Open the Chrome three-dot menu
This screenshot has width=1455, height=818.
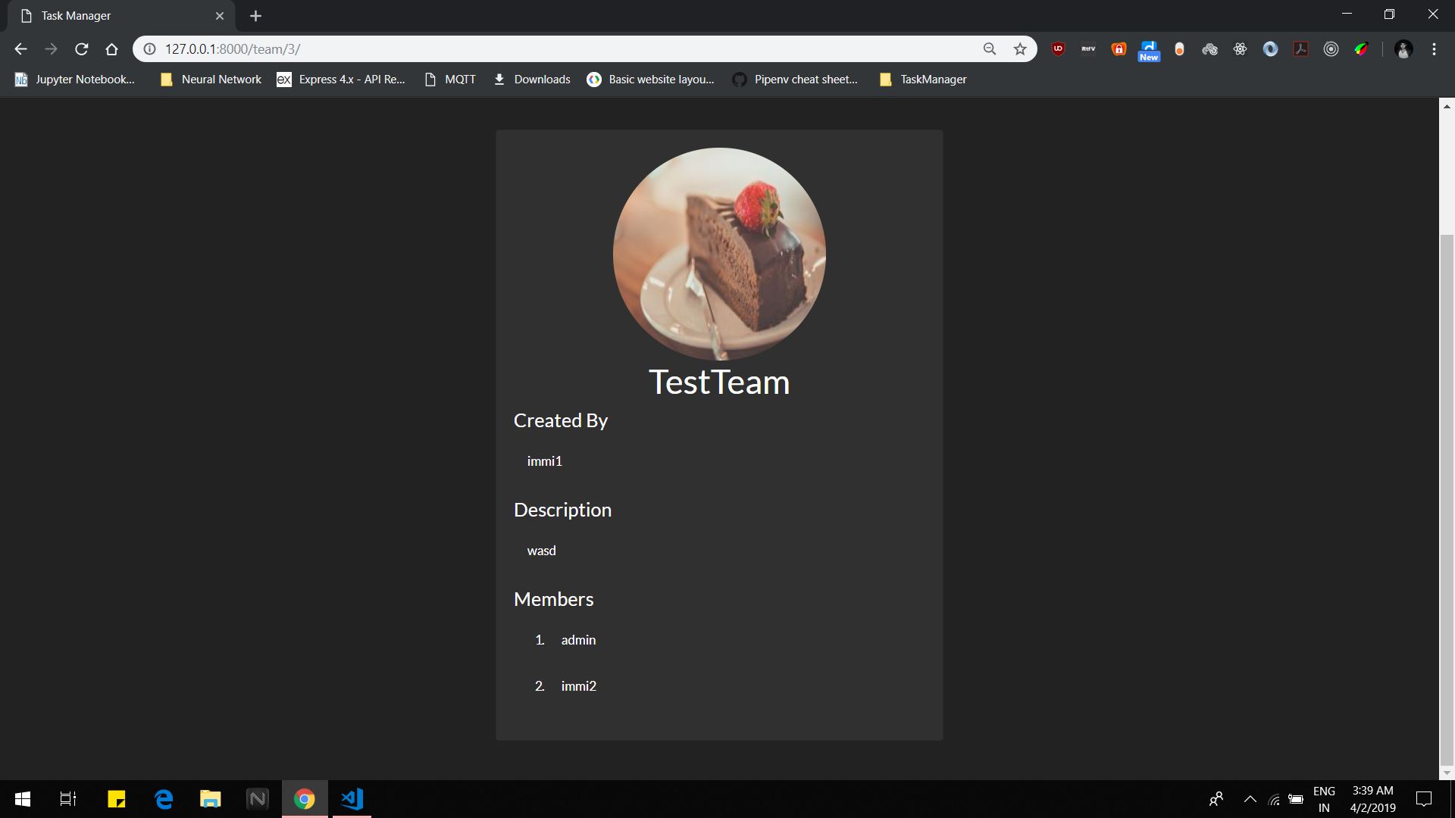point(1434,49)
